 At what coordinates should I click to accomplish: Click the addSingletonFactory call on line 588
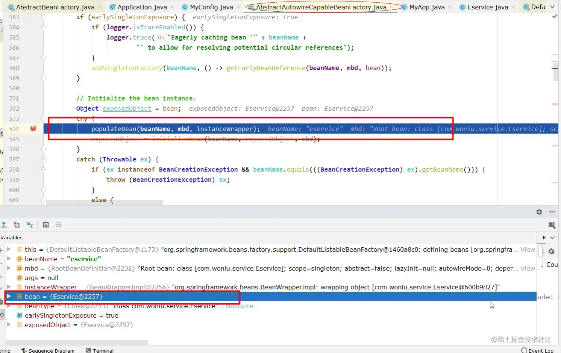coord(127,68)
